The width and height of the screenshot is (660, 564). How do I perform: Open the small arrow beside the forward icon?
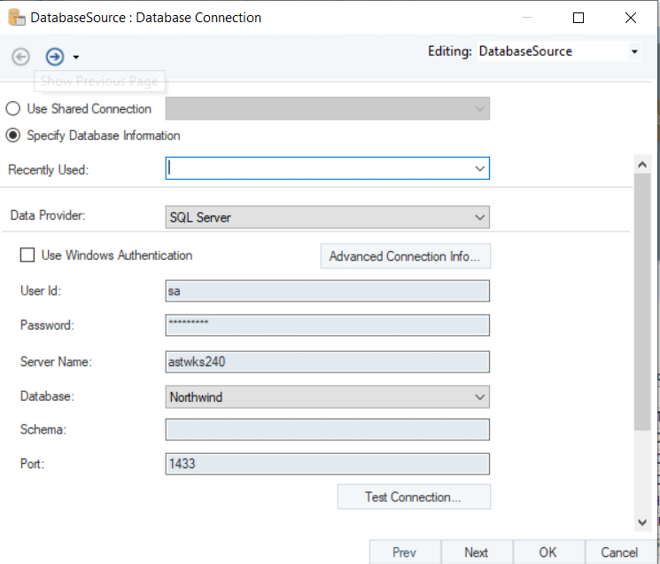pos(76,58)
